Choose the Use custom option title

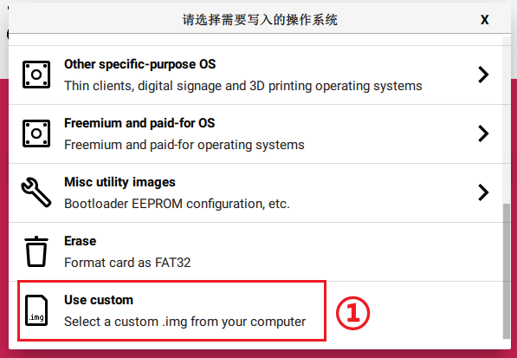coord(99,300)
